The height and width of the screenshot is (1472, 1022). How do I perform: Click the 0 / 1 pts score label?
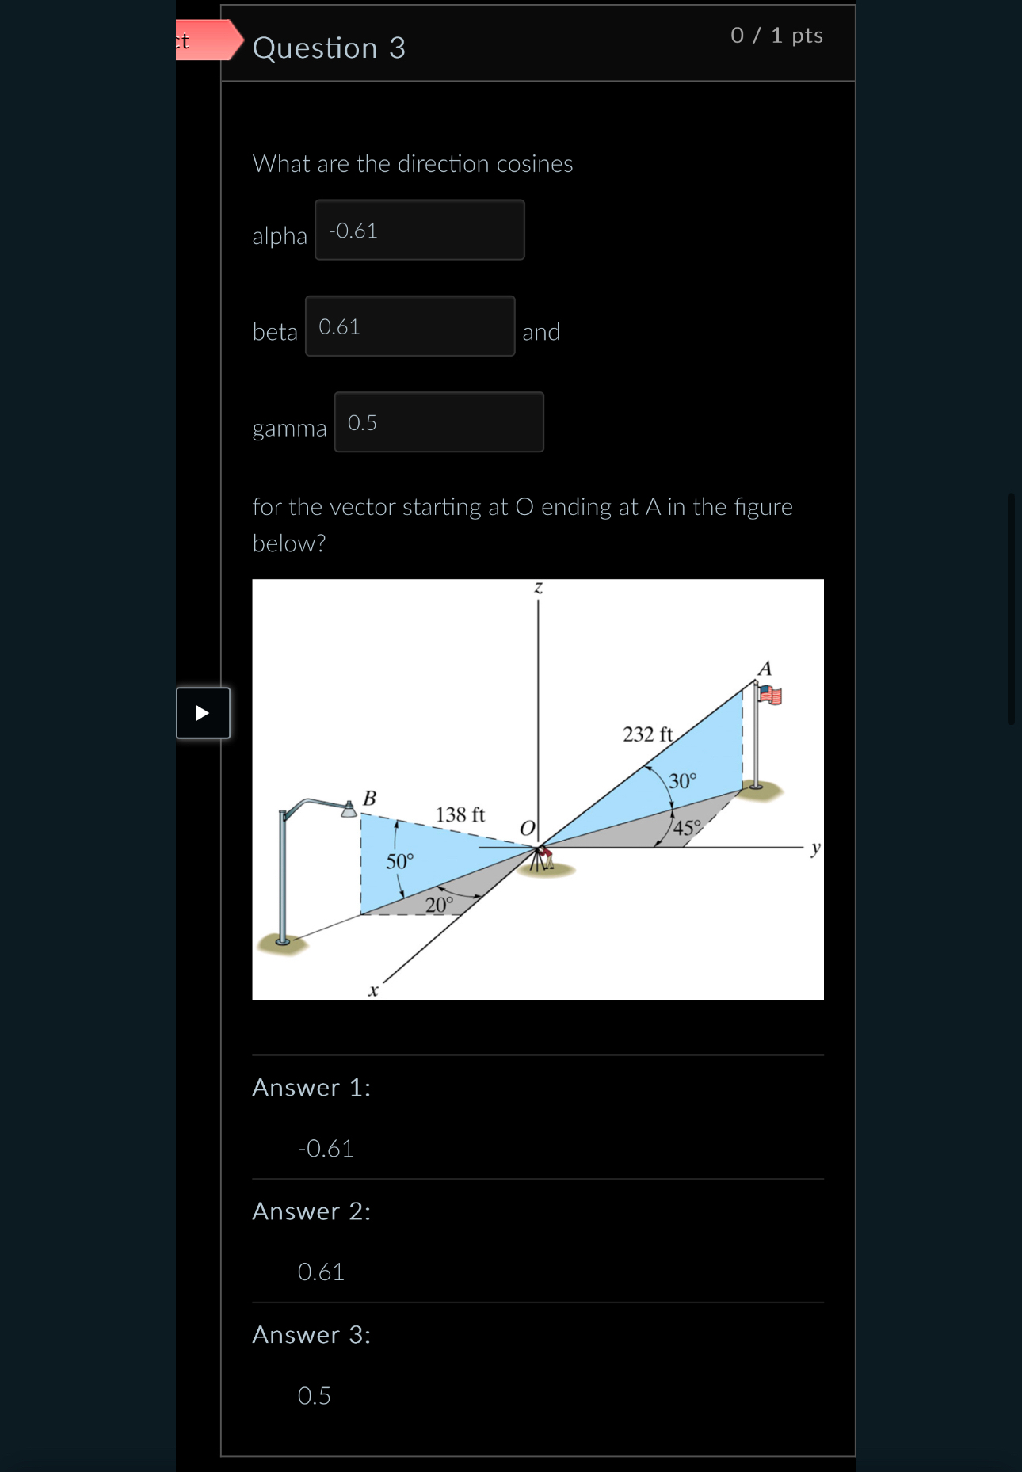(x=778, y=36)
